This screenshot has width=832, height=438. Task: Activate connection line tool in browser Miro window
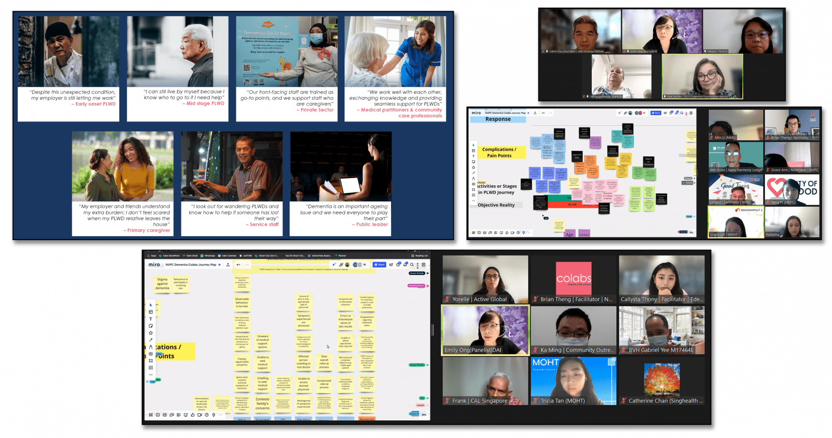pos(151,340)
